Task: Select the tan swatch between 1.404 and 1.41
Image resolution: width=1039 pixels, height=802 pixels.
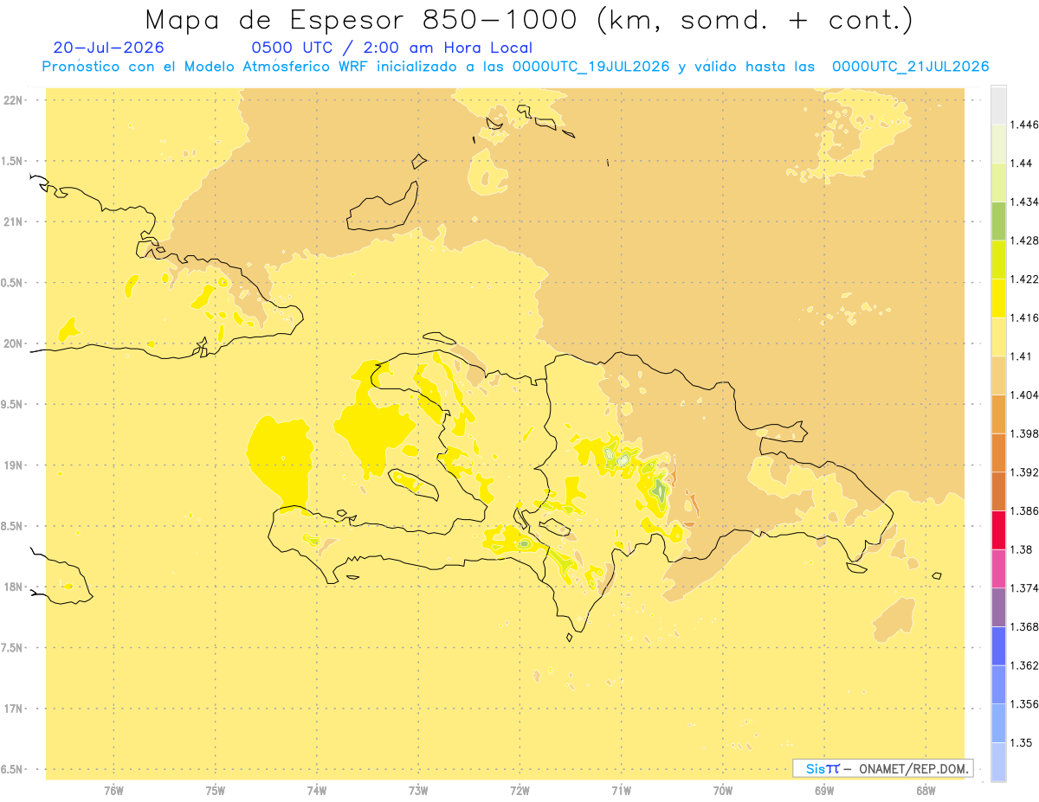Action: click(x=998, y=375)
